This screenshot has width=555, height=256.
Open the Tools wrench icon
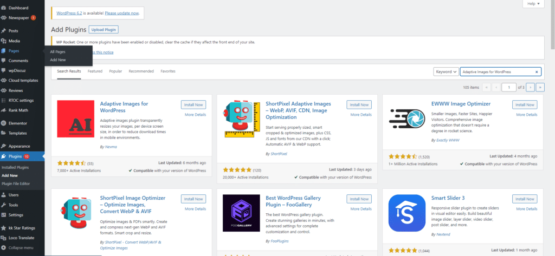(4, 205)
